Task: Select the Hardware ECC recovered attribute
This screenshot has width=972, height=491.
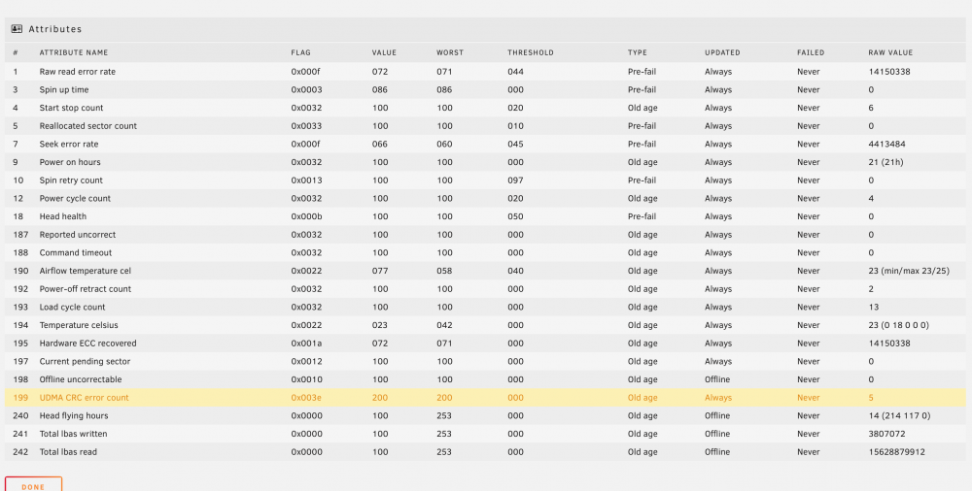Action: (88, 344)
